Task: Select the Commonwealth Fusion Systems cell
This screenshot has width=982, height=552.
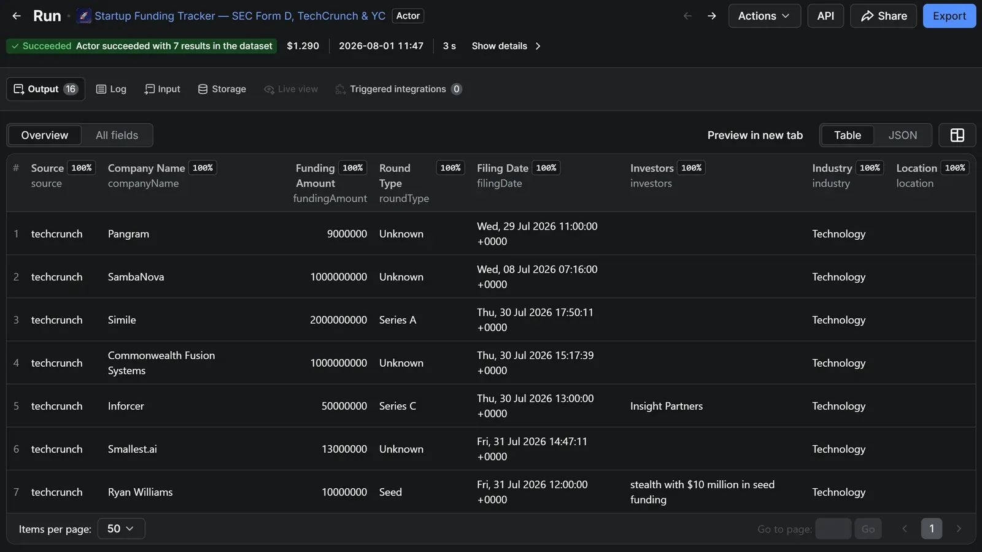Action: [161, 363]
